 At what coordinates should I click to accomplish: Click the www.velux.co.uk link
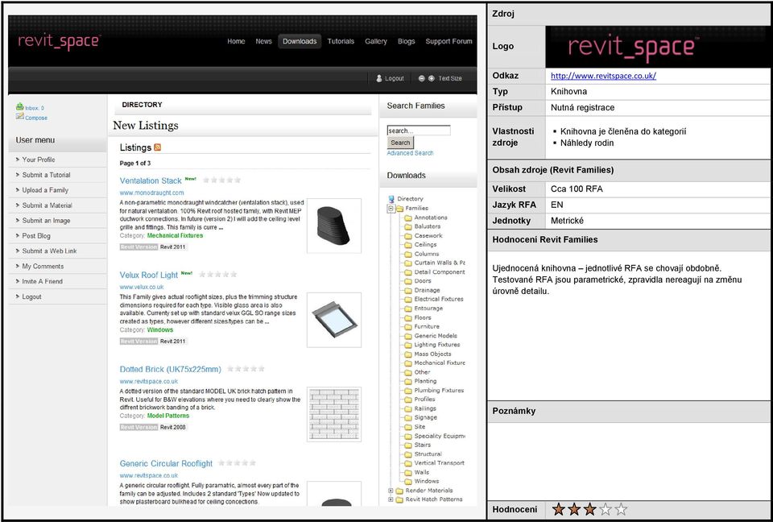[142, 287]
